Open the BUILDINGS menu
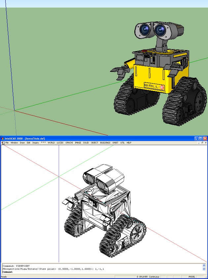 pyautogui.click(x=105, y=143)
